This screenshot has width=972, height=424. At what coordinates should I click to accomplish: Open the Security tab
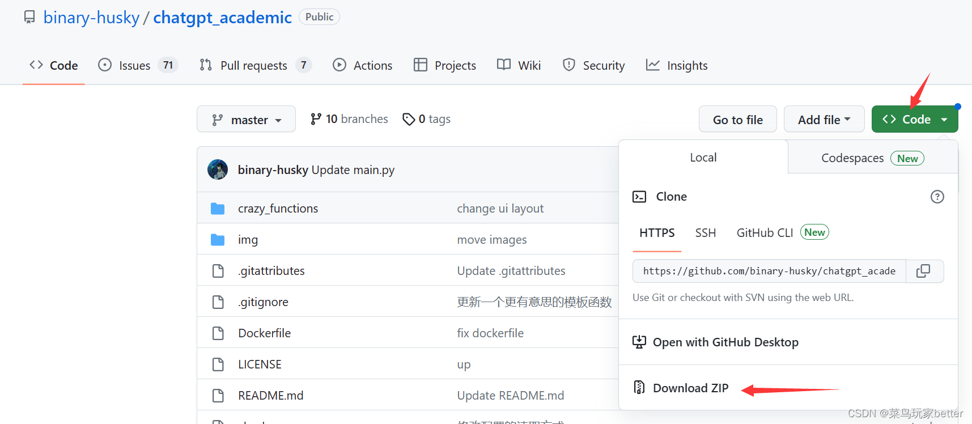coord(593,65)
